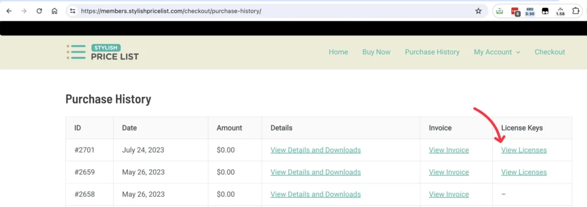This screenshot has width=587, height=207.
Task: Click the Details column header
Action: [x=341, y=128]
